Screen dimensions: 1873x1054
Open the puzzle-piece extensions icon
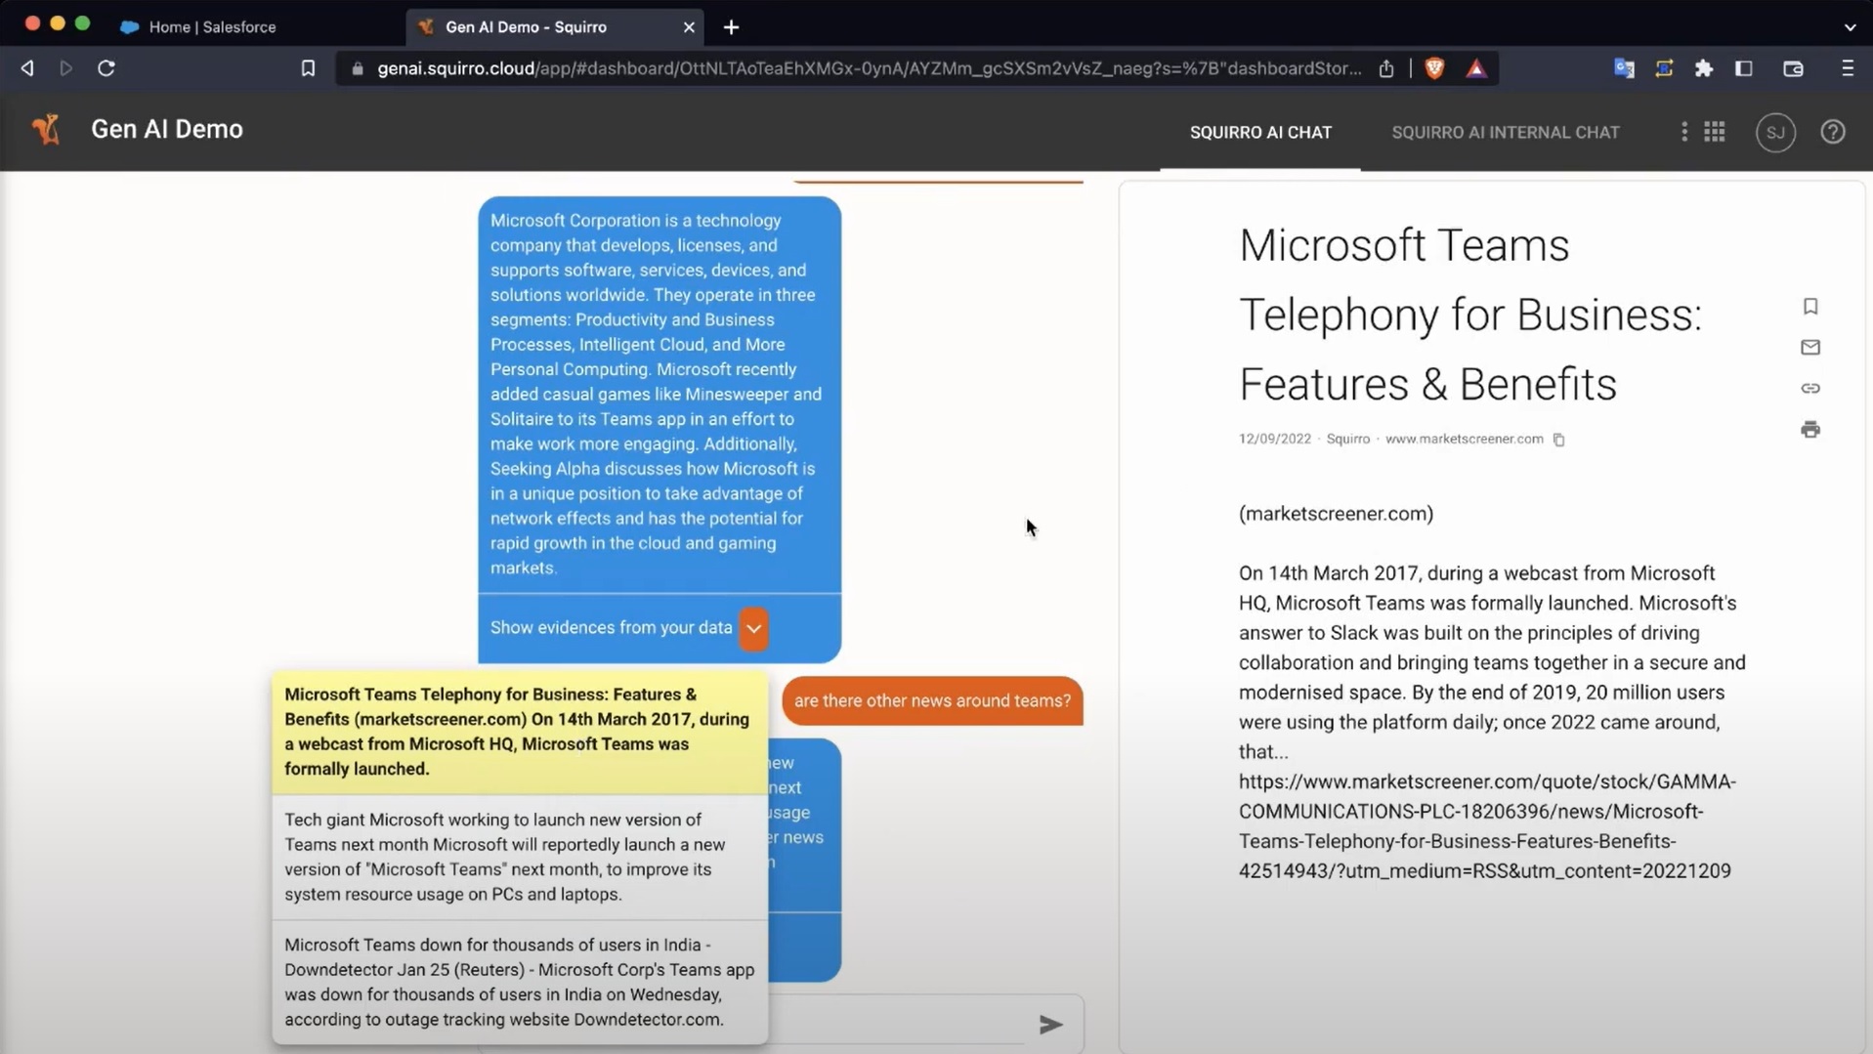(x=1704, y=68)
